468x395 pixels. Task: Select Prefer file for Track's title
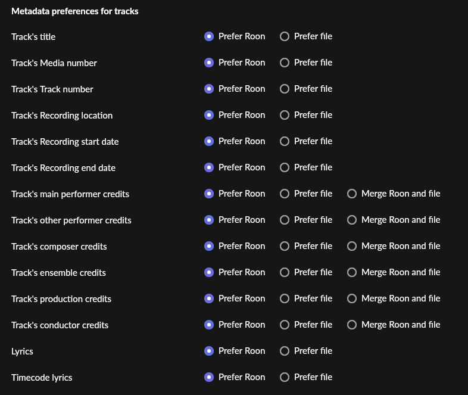[285, 36]
